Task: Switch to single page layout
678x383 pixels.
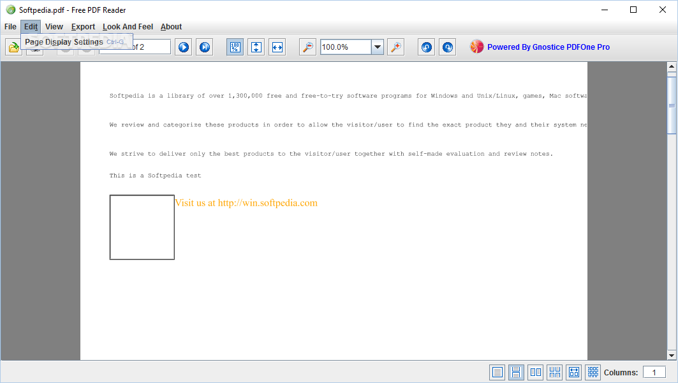Action: [497, 372]
